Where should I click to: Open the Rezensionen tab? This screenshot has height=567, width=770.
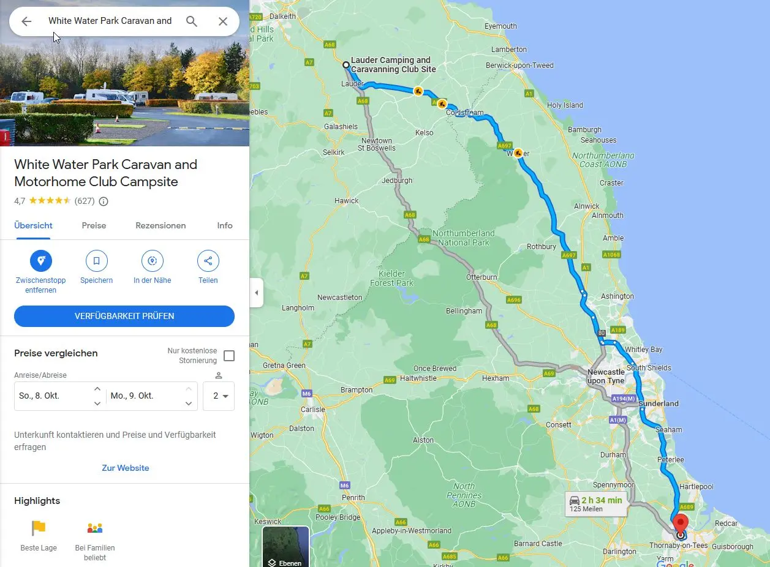click(160, 225)
